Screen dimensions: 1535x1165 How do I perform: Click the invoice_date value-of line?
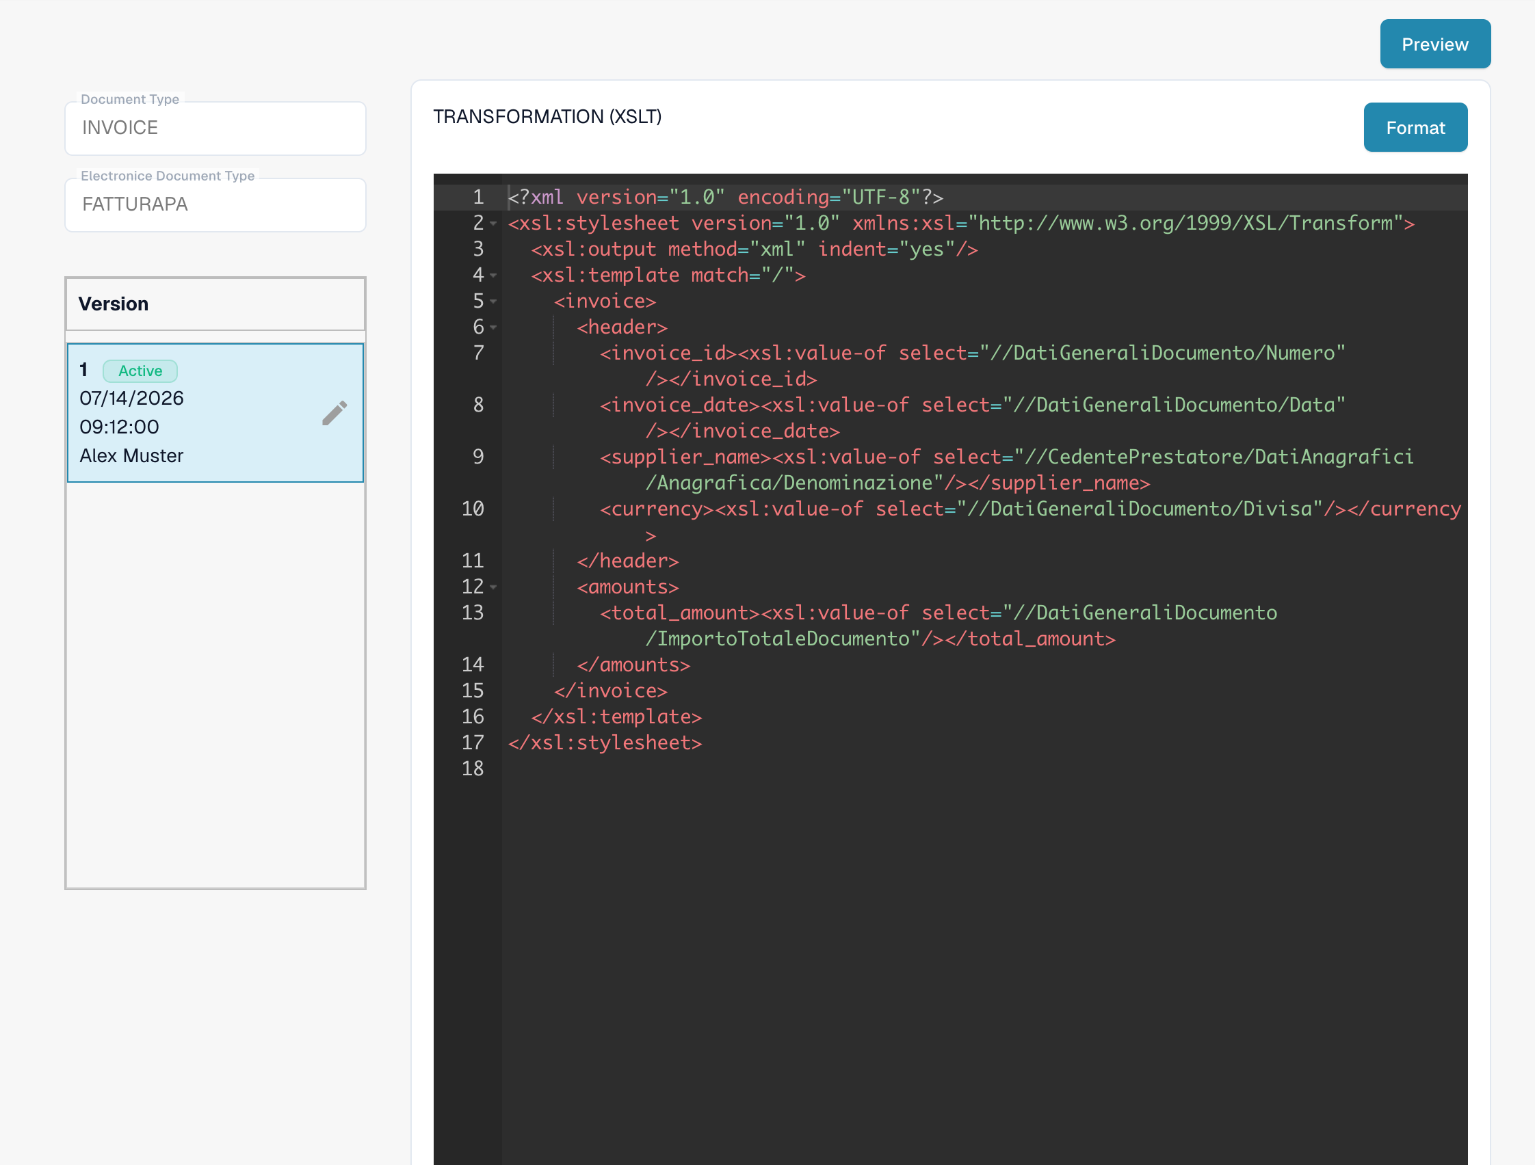tap(972, 418)
